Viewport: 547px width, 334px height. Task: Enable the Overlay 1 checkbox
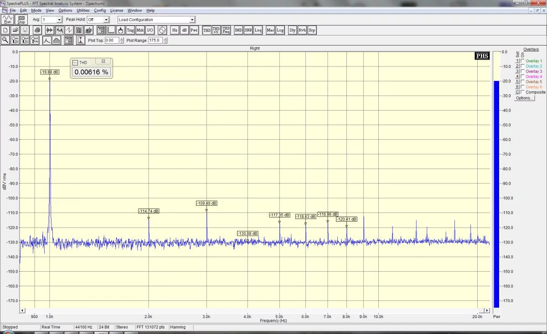(522, 61)
